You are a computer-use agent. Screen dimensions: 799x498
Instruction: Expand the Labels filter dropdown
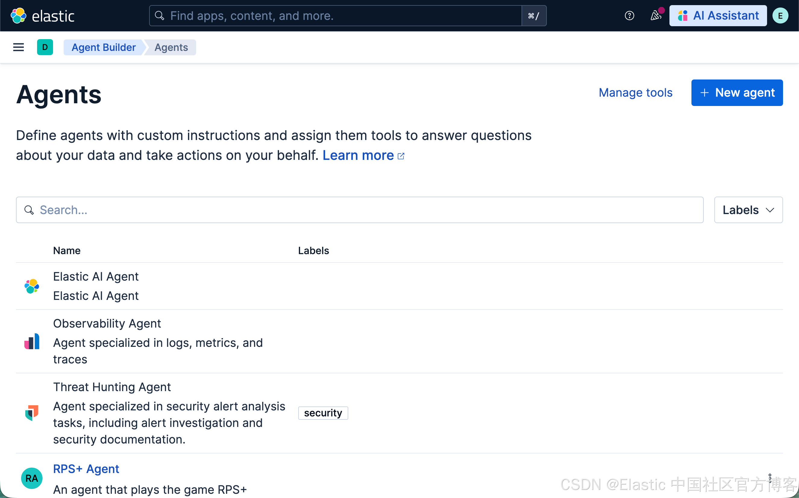[748, 210]
